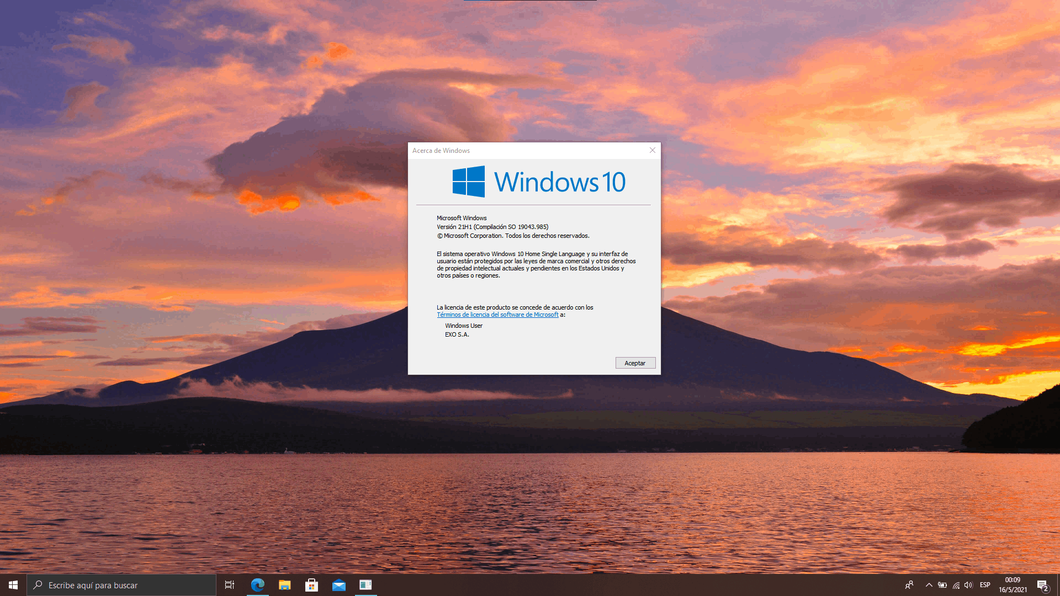Open the volume control icon
This screenshot has height=596, width=1060.
[968, 585]
